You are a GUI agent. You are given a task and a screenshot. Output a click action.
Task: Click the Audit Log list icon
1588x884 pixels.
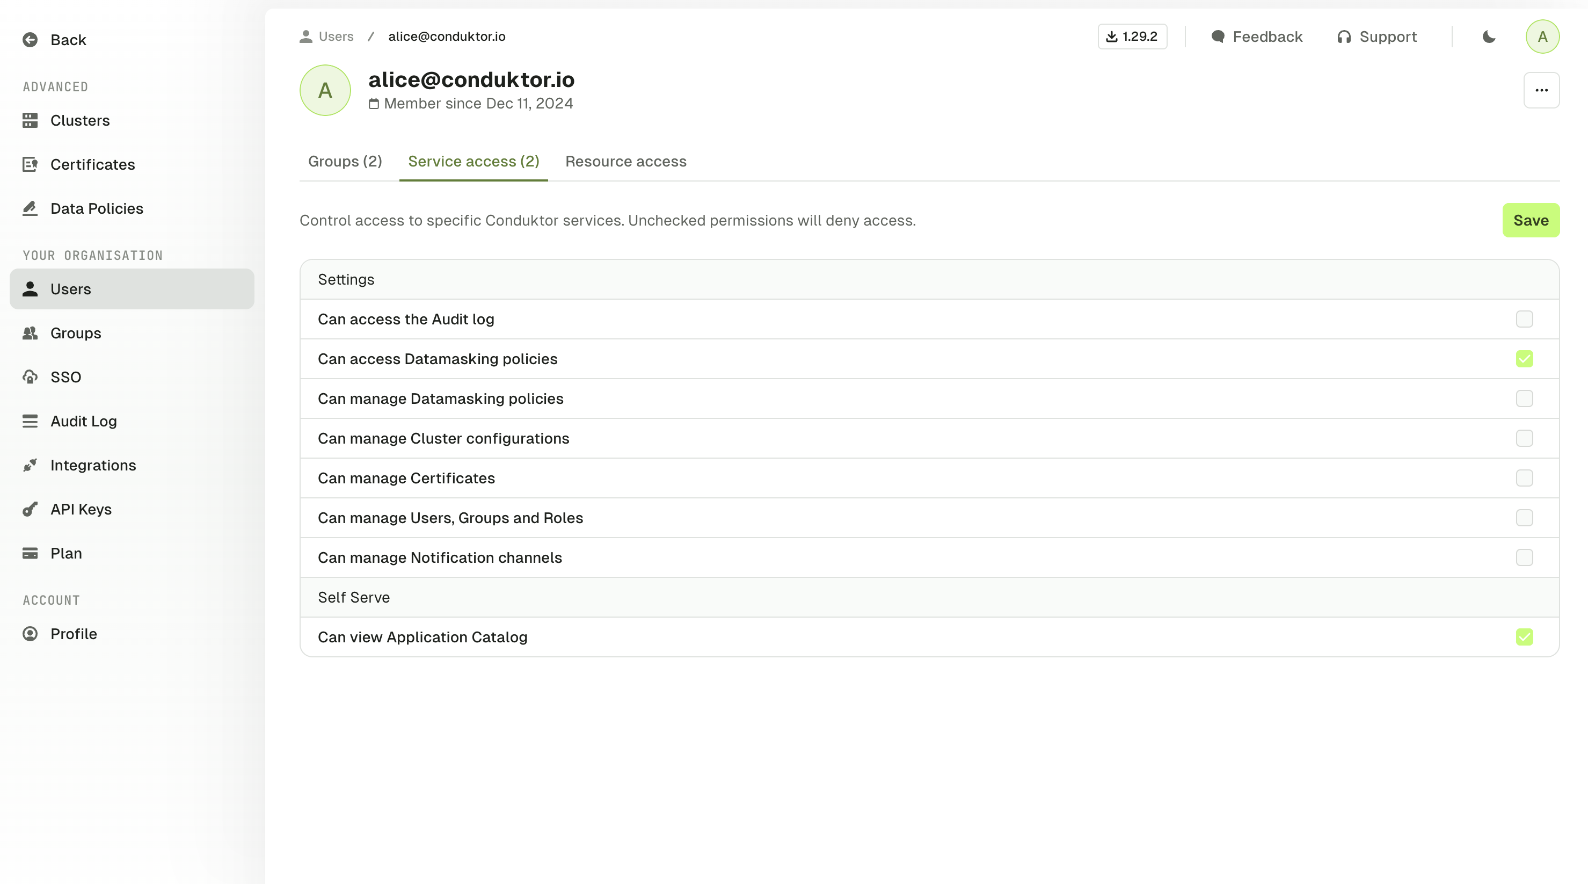[30, 422]
